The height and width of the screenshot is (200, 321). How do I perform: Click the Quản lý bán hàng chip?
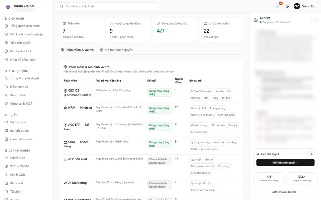click(x=200, y=142)
